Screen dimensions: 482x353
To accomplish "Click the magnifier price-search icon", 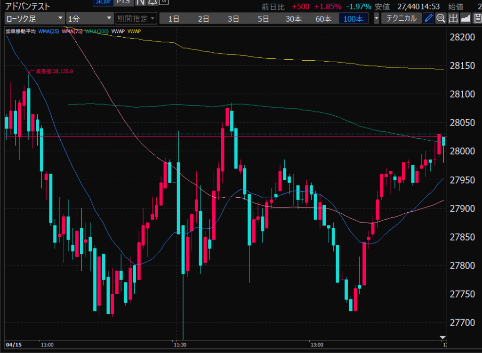I will click(441, 19).
